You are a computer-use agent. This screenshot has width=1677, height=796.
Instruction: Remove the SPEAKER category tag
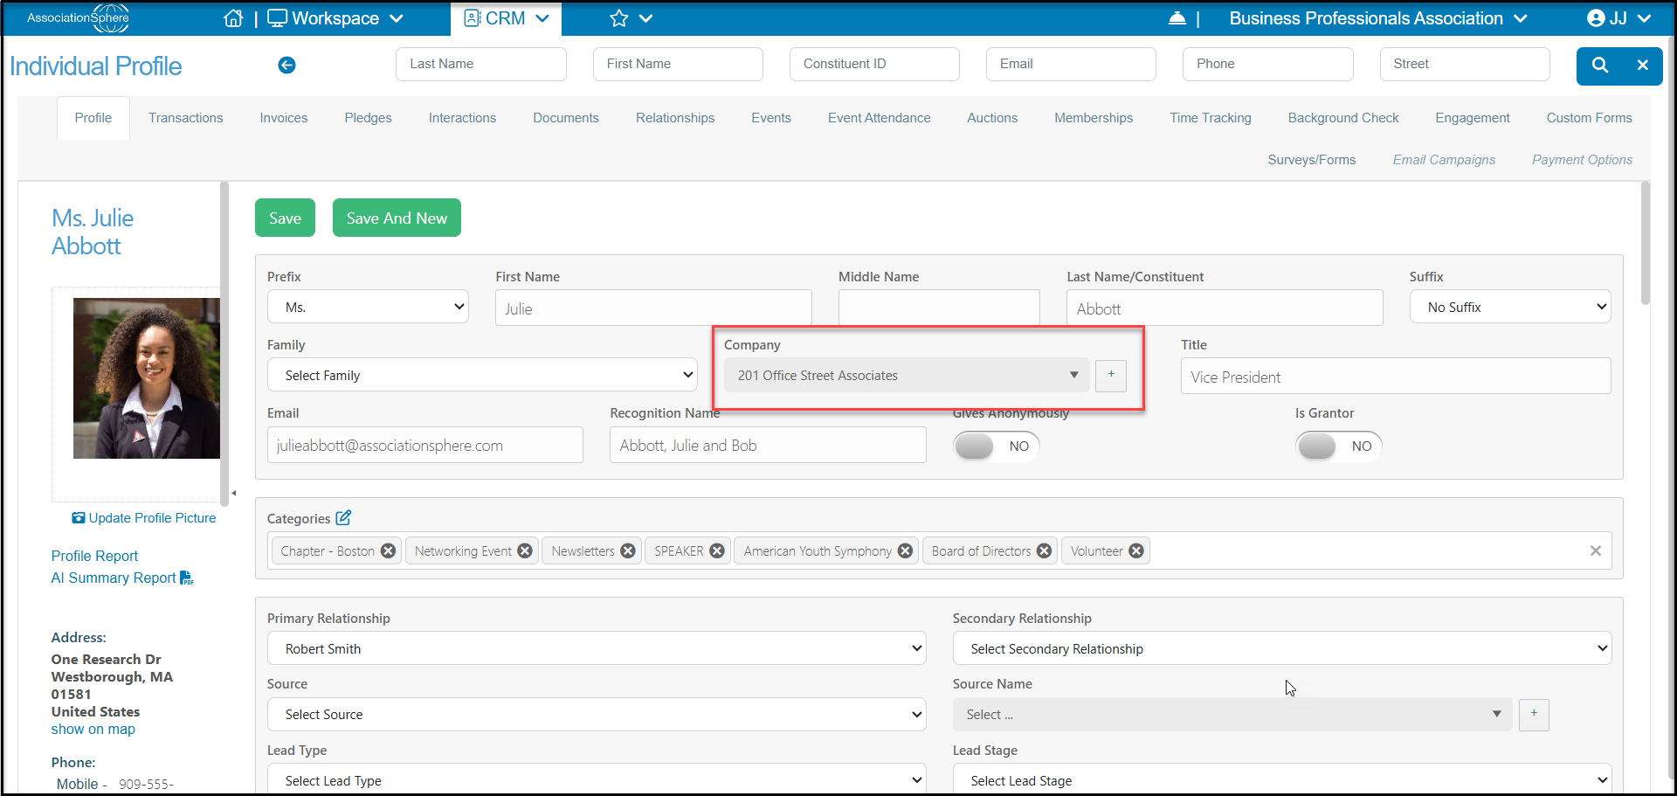pyautogui.click(x=717, y=550)
